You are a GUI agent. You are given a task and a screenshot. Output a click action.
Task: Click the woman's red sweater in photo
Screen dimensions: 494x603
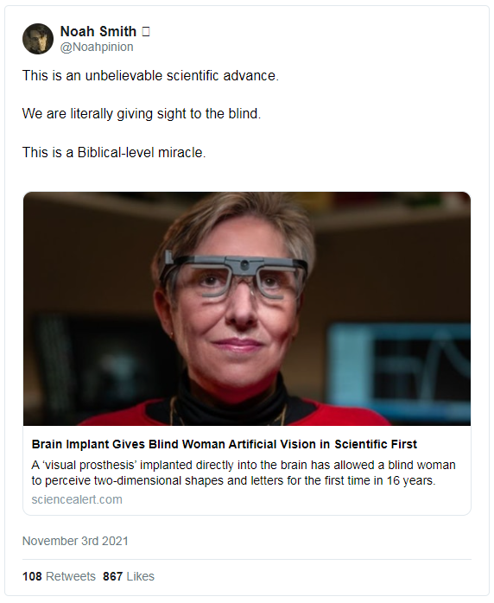[x=246, y=415]
